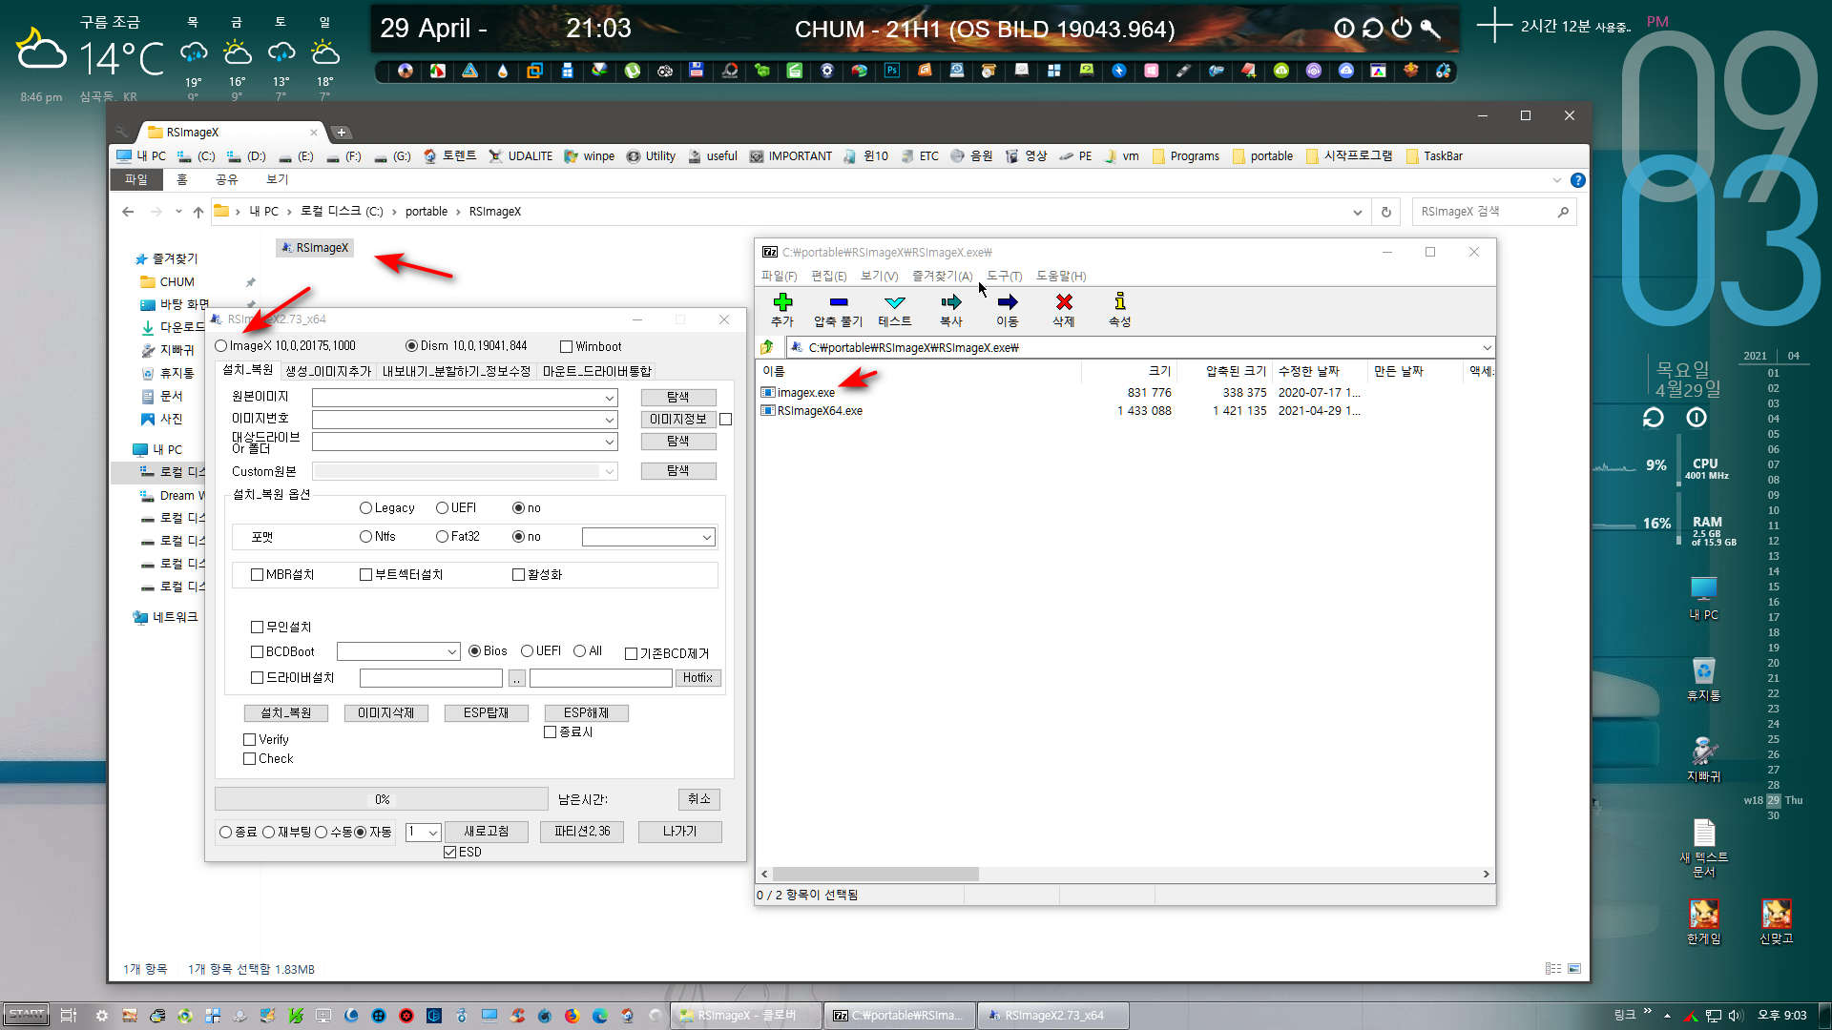Screen dimensions: 1832x1030
Task: Click the 7-Zip up-folder icon
Action: pos(767,347)
